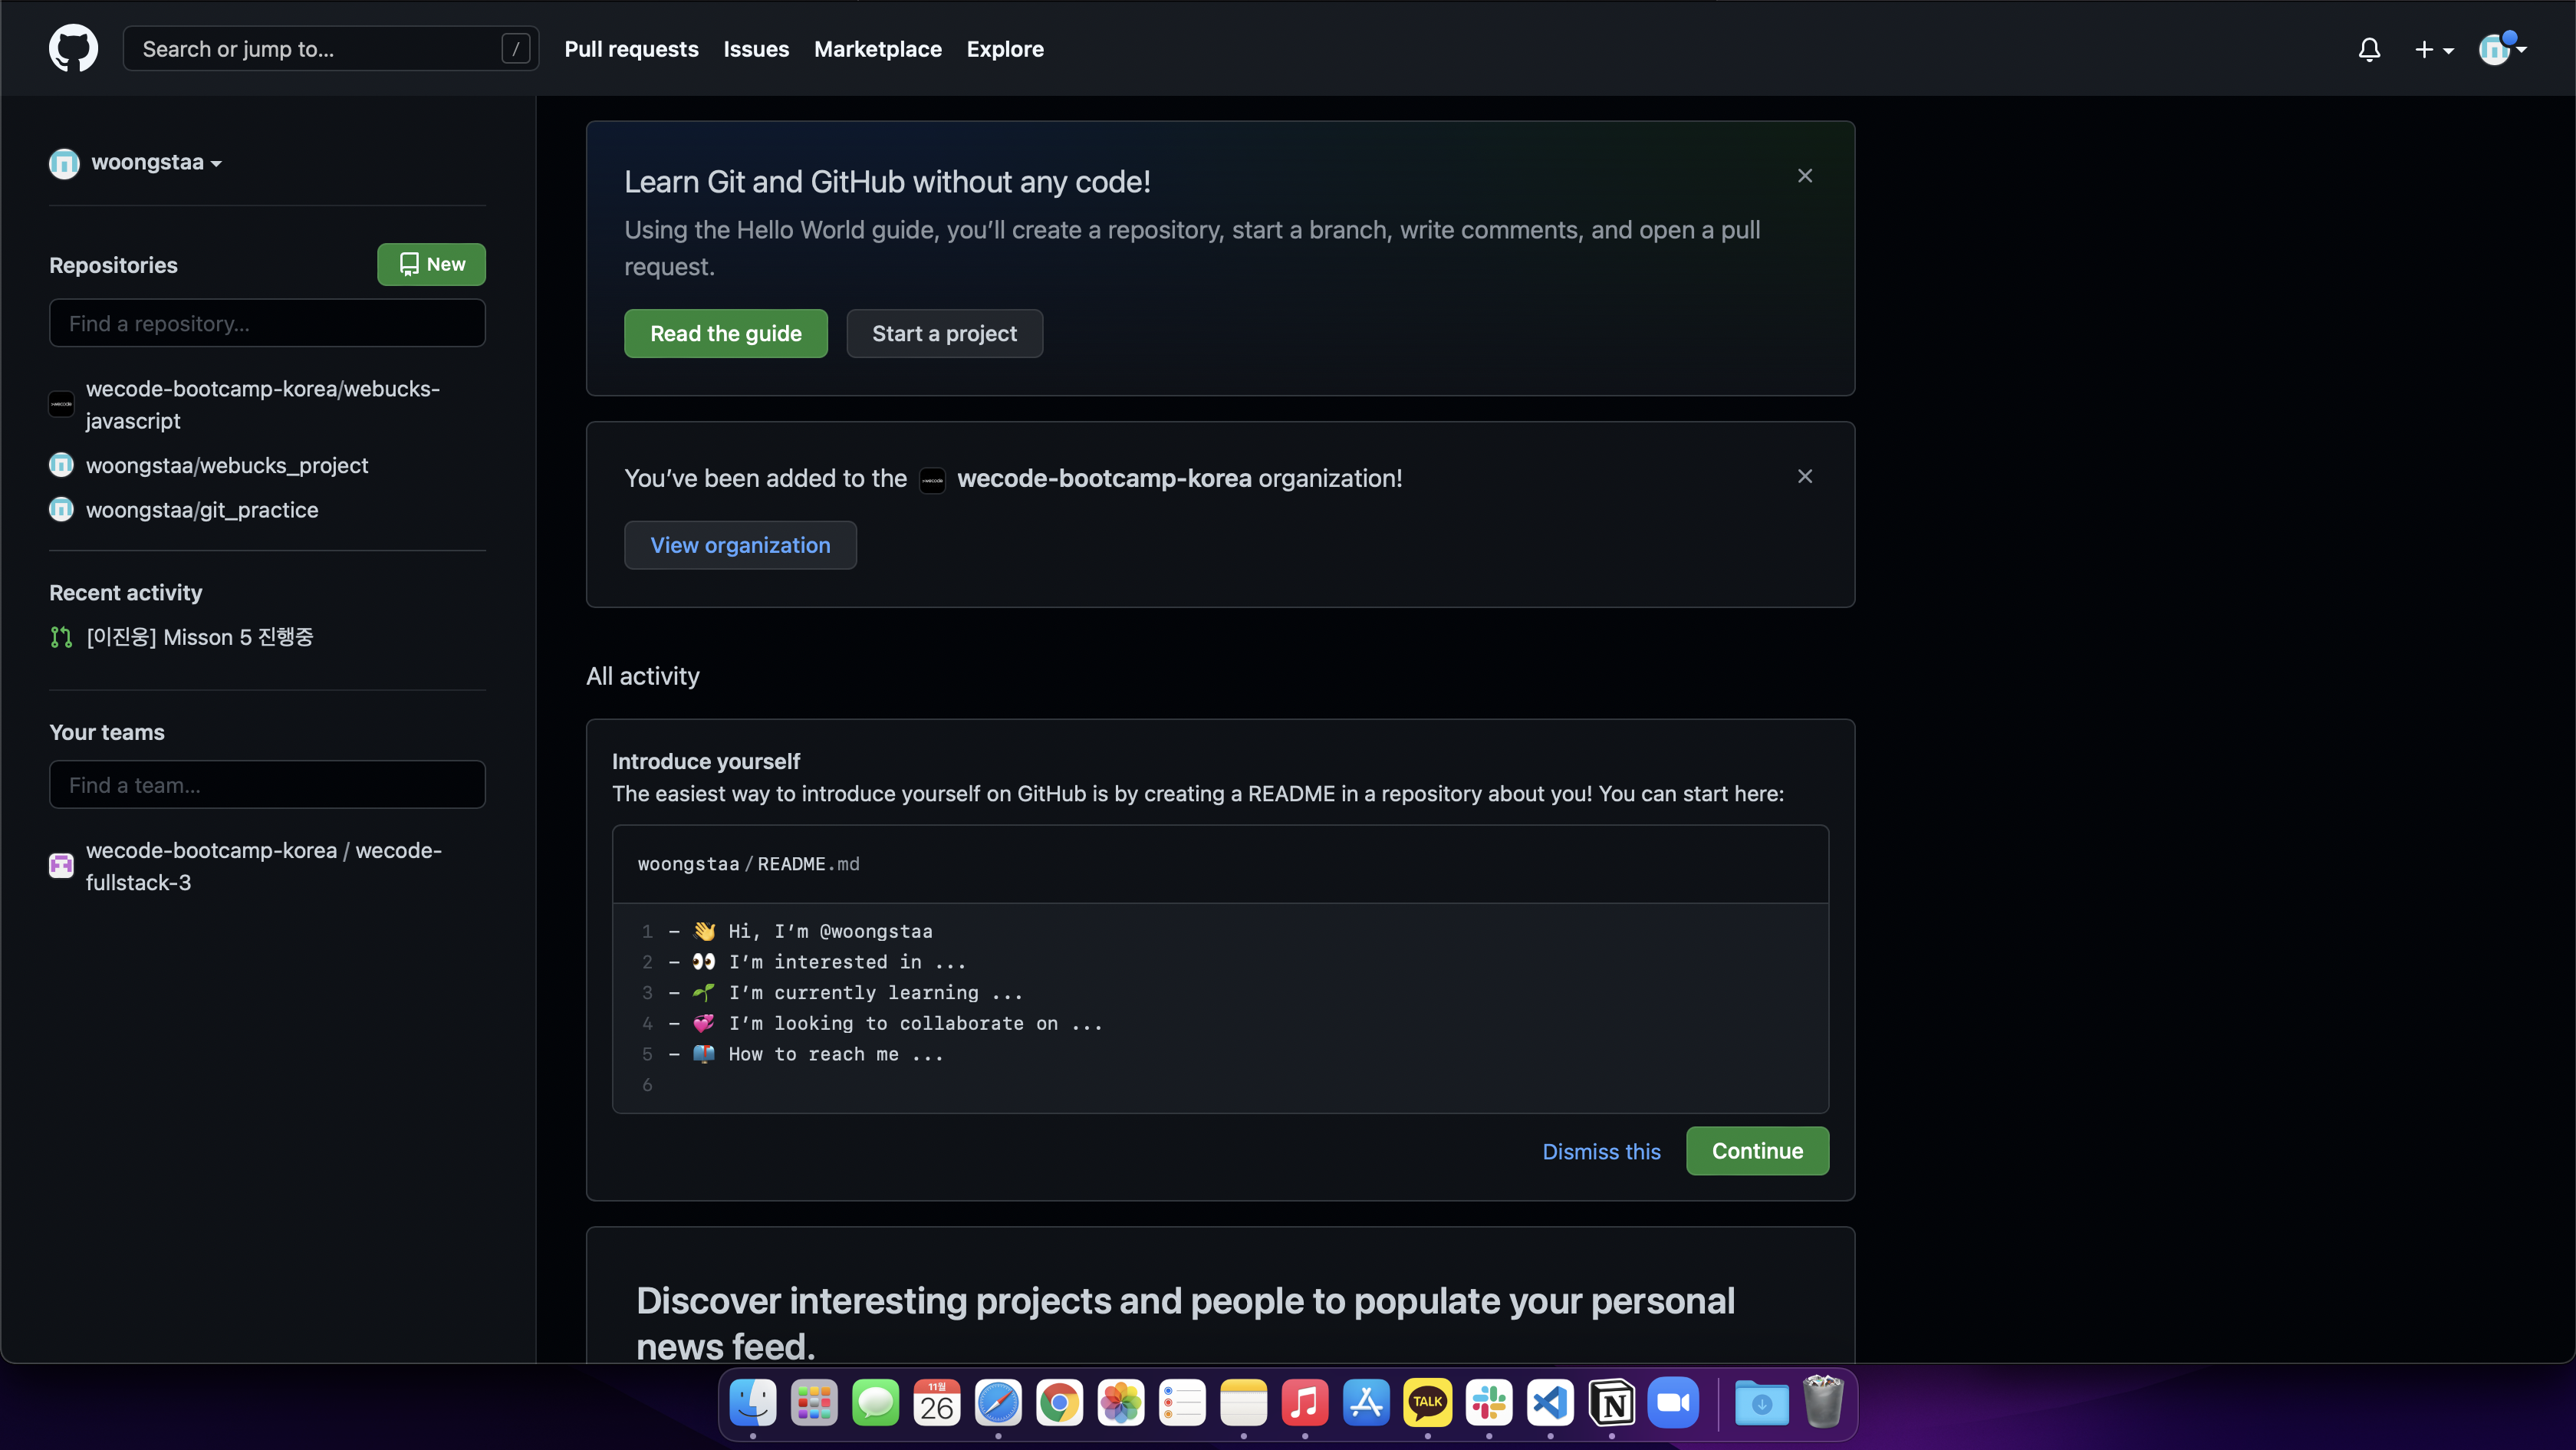The width and height of the screenshot is (2576, 1450).
Task: Open woongstaa/git_practice repository
Action: click(202, 510)
